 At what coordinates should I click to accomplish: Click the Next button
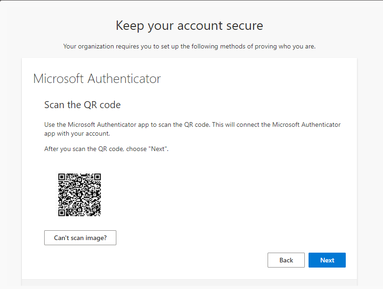pos(327,260)
